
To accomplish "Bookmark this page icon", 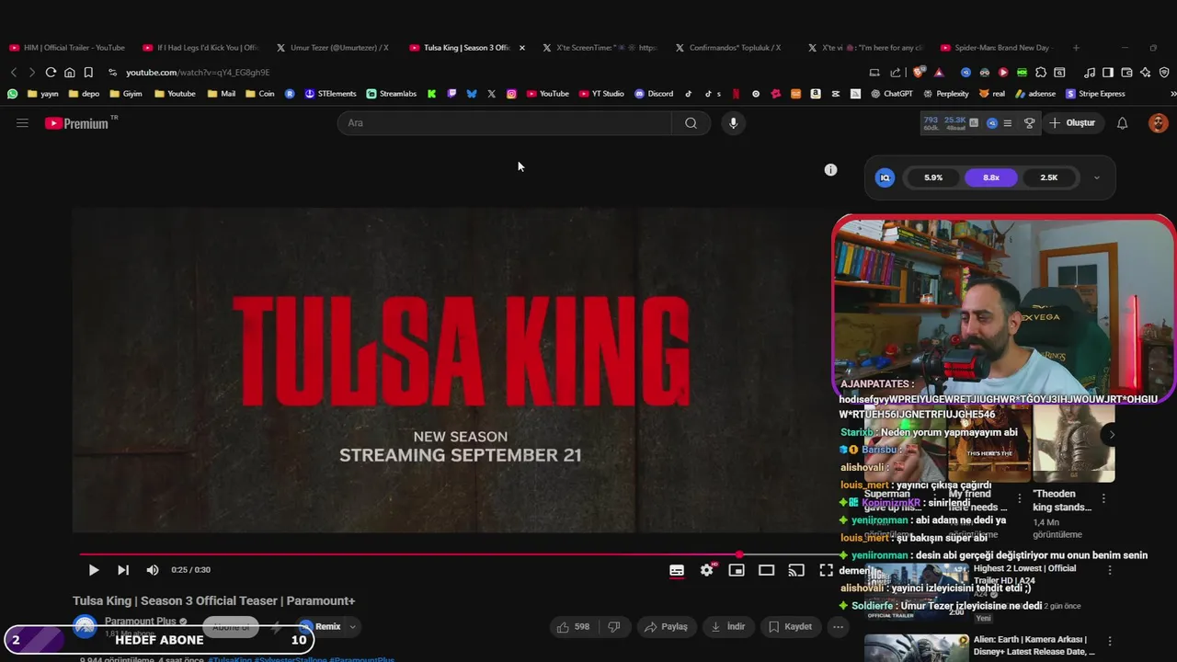I will pyautogui.click(x=88, y=73).
